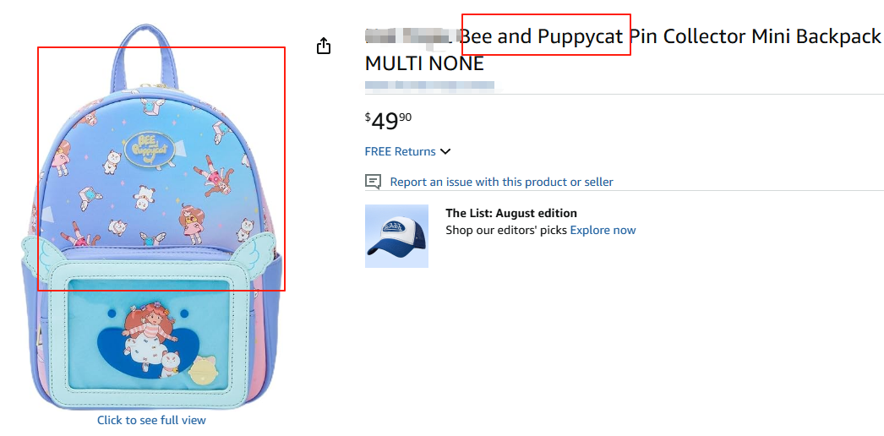884x436 pixels.
Task: Click the share icon beside the product image
Action: coord(324,46)
